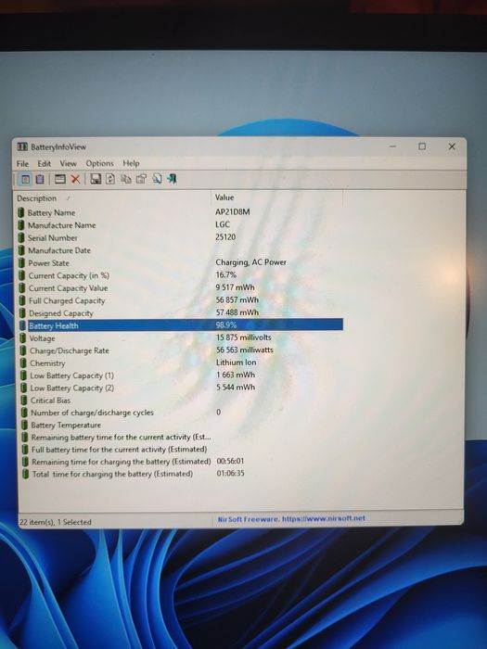The height and width of the screenshot is (649, 487).
Task: Click the floppy disk Save Selected Items icon
Action: click(x=96, y=179)
